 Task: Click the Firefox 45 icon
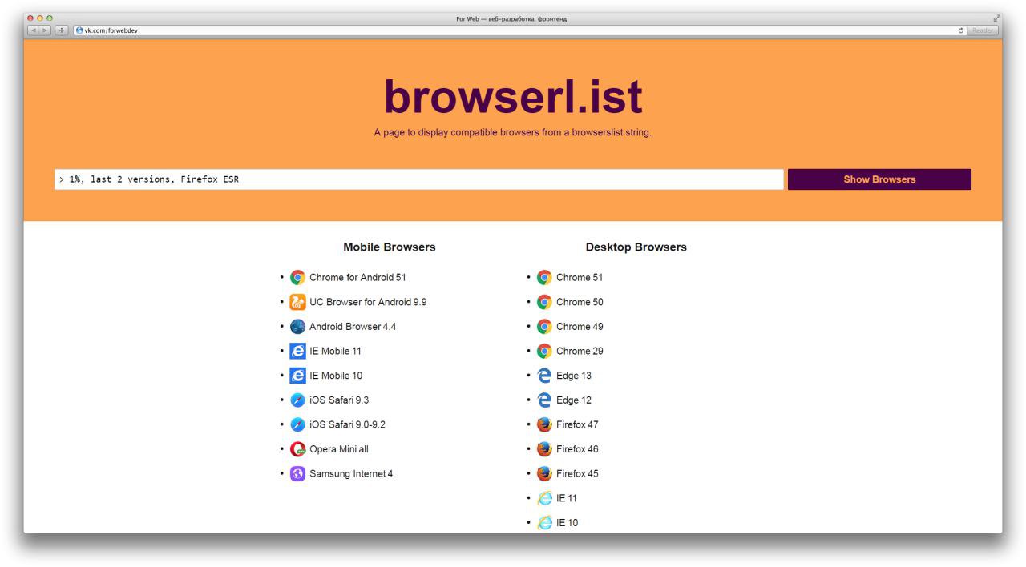tap(544, 474)
